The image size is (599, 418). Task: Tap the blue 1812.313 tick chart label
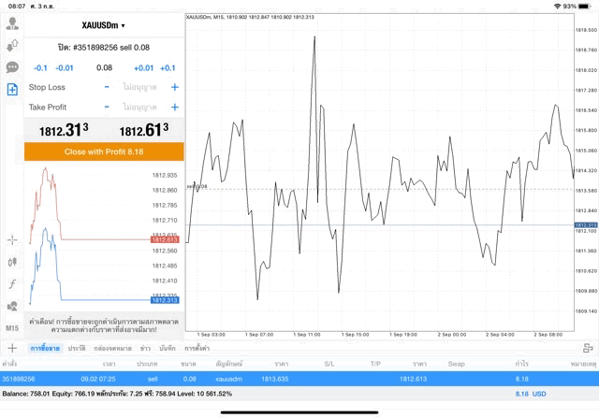[x=165, y=300]
